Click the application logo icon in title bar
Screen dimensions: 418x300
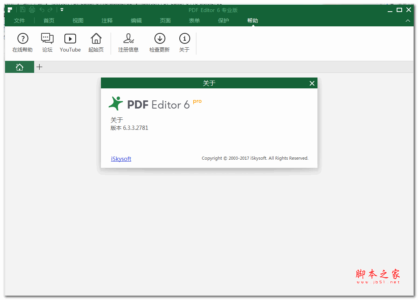10,10
